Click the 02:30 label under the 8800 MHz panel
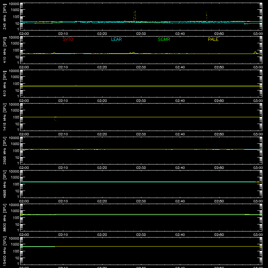The width and height of the screenshot is (268, 268). click(x=141, y=235)
